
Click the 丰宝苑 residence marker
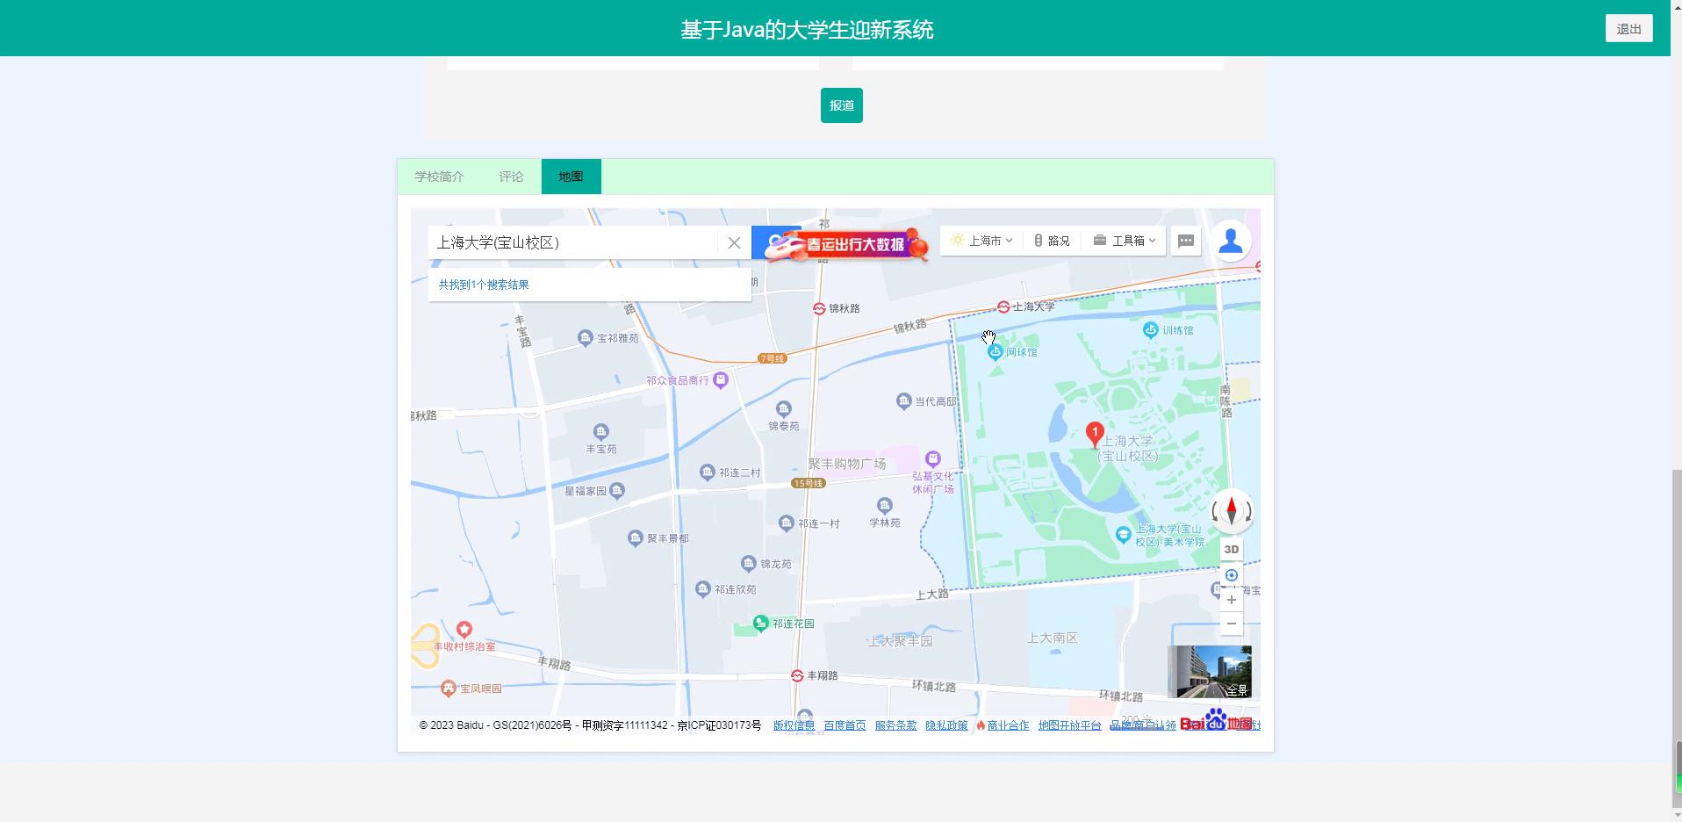point(601,432)
